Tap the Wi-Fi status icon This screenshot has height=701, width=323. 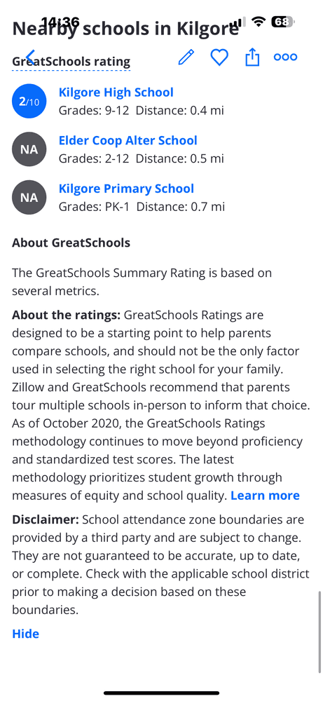258,22
